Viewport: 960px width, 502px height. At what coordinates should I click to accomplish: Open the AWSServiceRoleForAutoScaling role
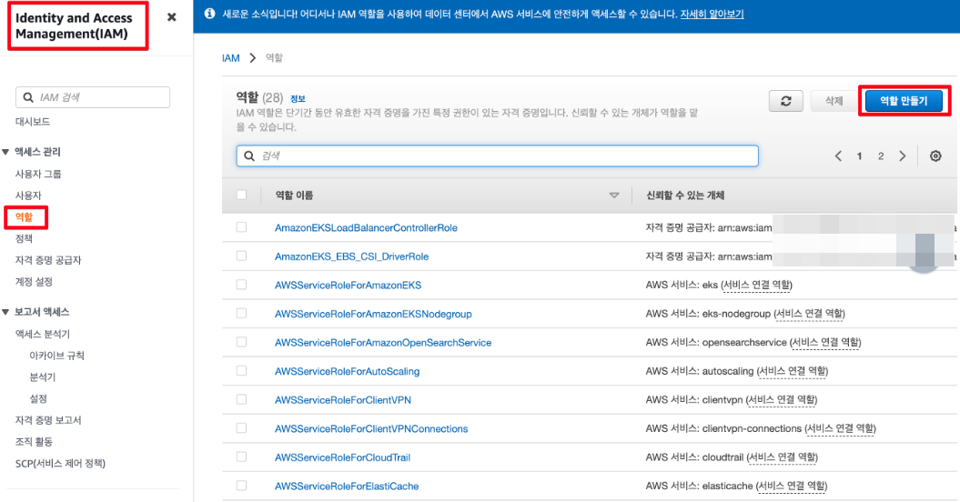(347, 372)
